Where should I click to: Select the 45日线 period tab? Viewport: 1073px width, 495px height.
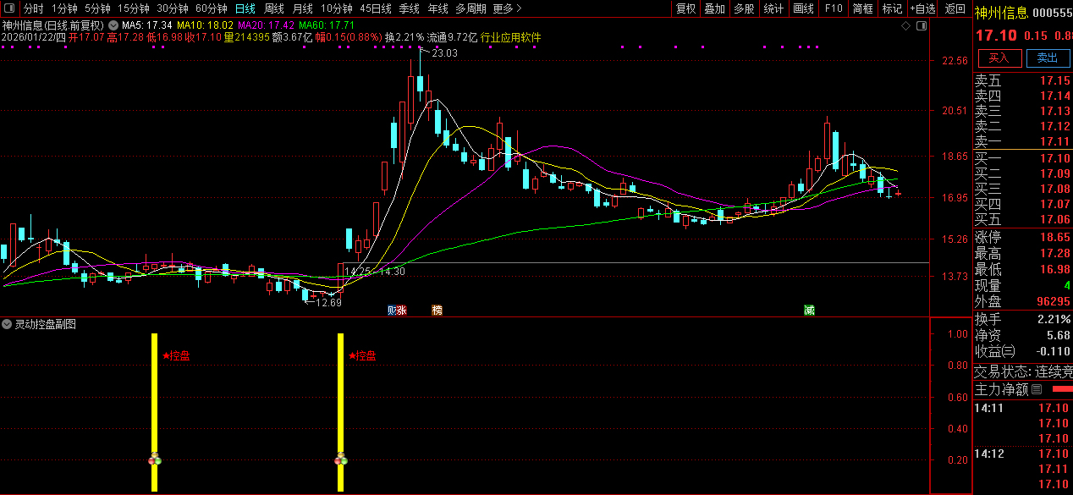pos(376,8)
